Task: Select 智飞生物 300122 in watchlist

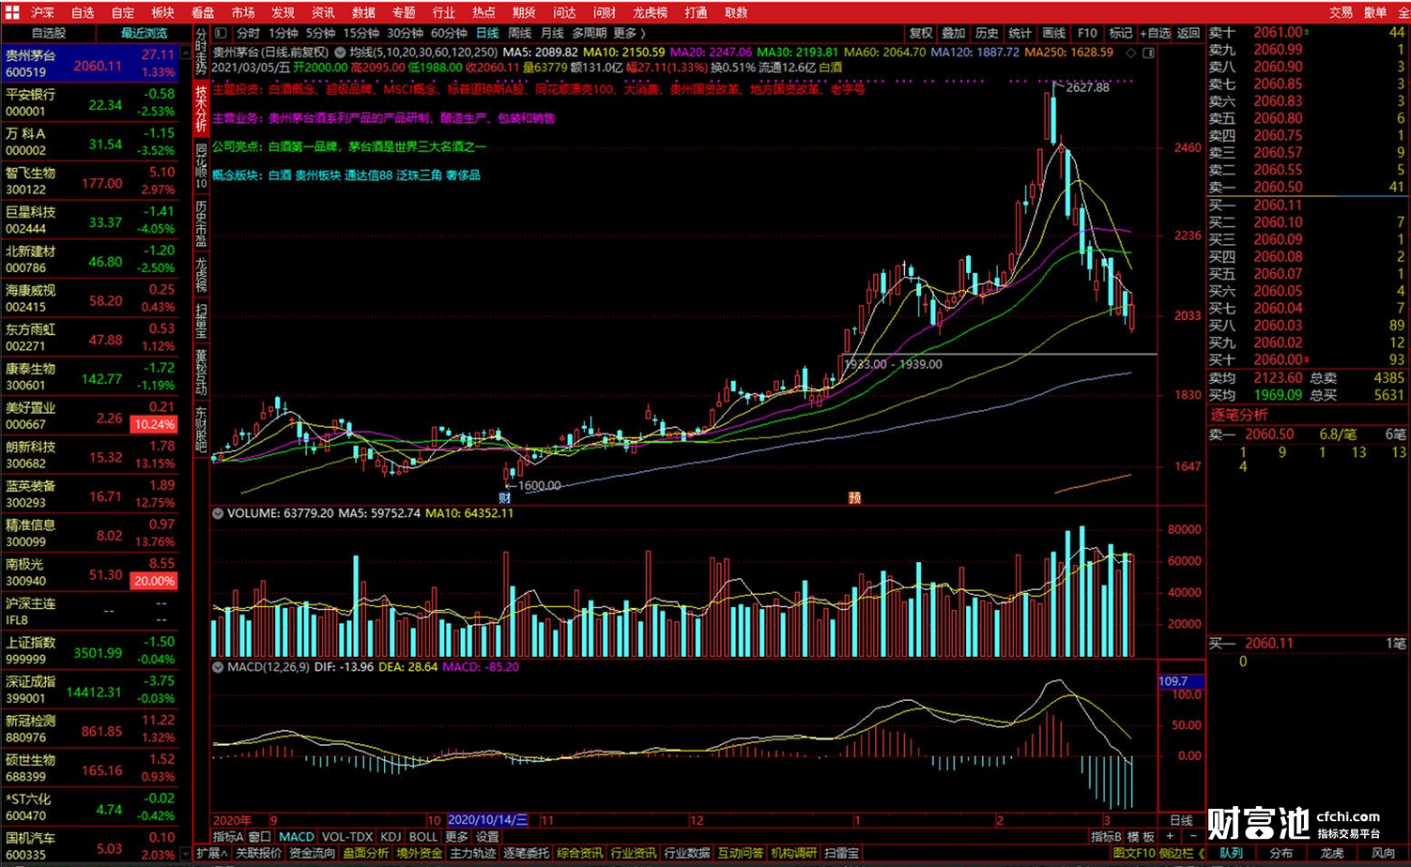Action: click(90, 180)
